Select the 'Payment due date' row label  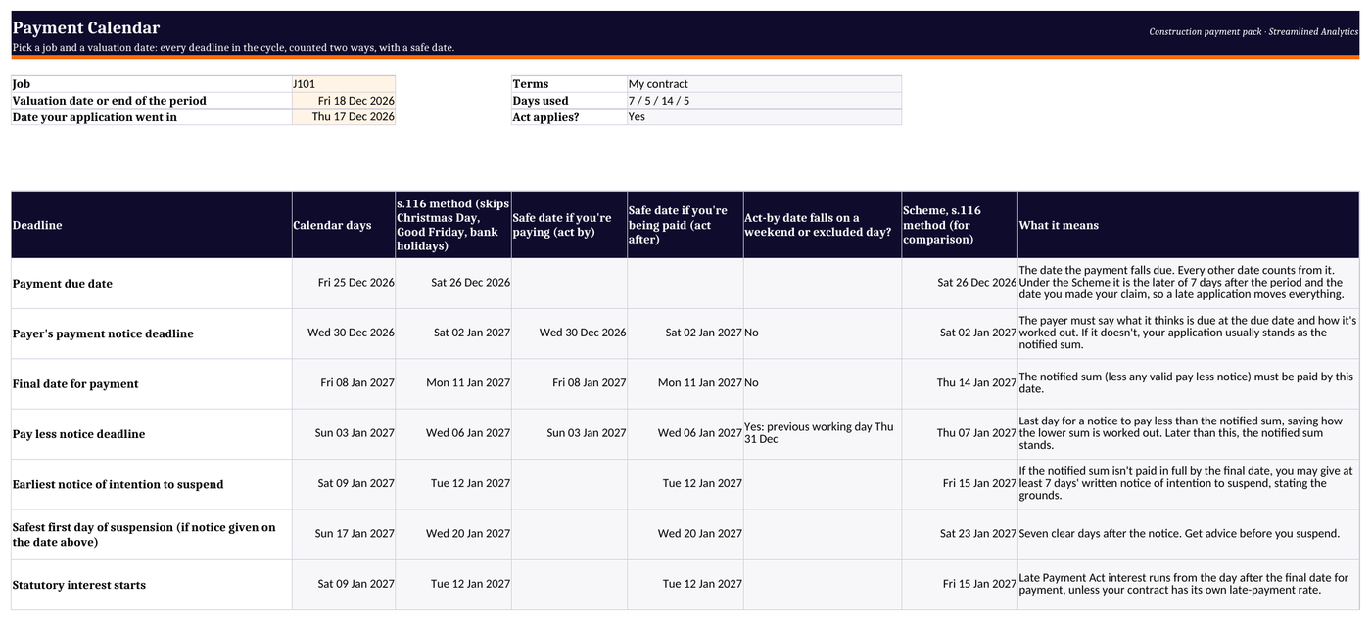point(152,284)
